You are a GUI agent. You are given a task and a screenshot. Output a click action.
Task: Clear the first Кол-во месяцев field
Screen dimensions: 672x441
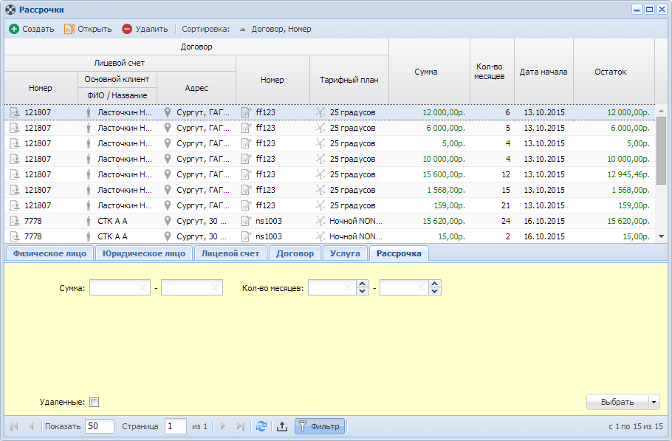click(x=349, y=287)
